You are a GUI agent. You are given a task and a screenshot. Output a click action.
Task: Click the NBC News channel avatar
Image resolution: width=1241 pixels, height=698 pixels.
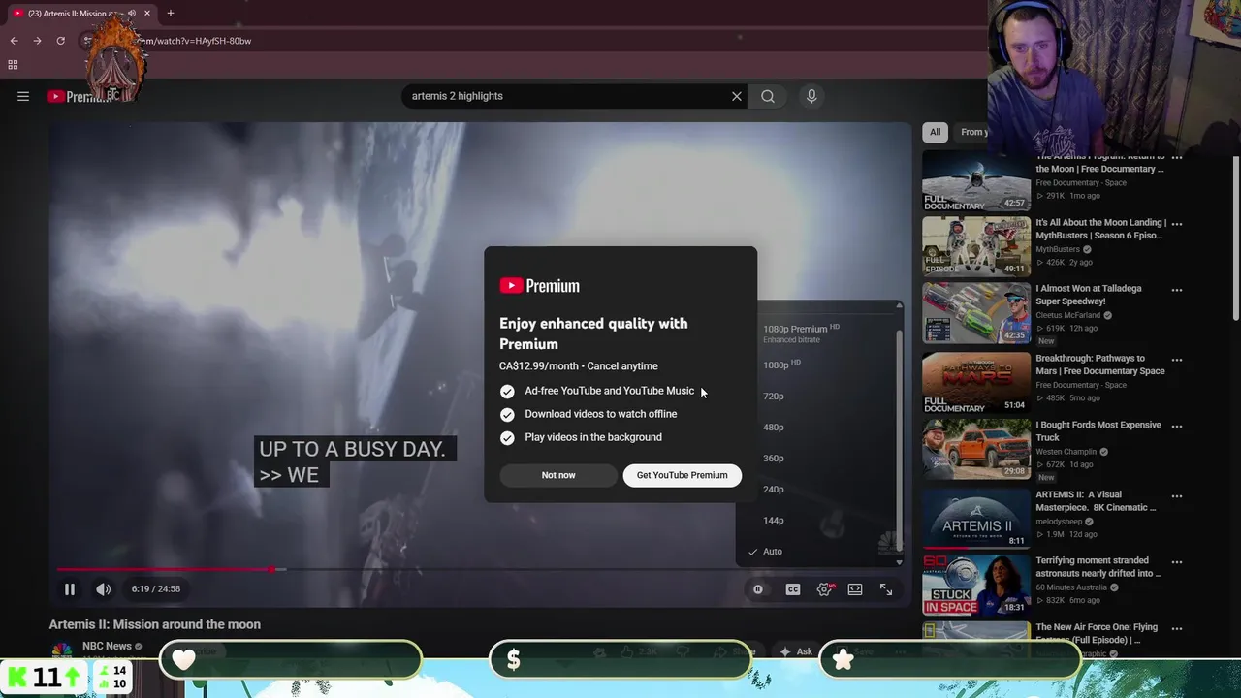[61, 650]
